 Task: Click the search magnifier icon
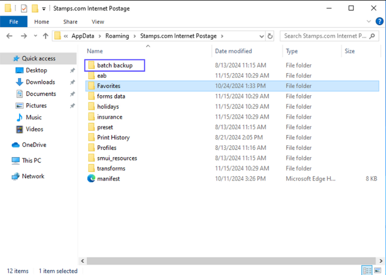click(x=372, y=36)
